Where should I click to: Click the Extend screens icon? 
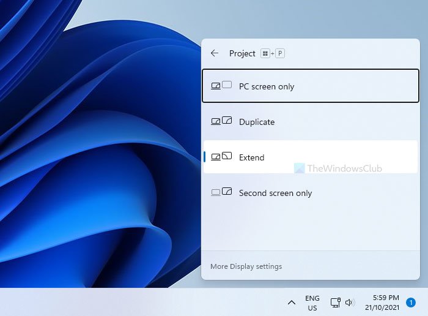(221, 156)
